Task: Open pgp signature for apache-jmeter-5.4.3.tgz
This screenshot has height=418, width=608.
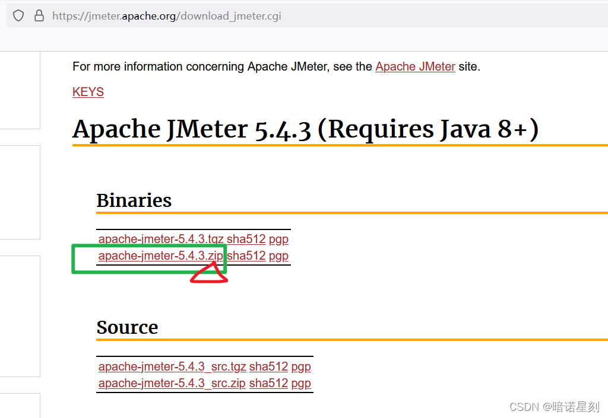Action: point(279,239)
